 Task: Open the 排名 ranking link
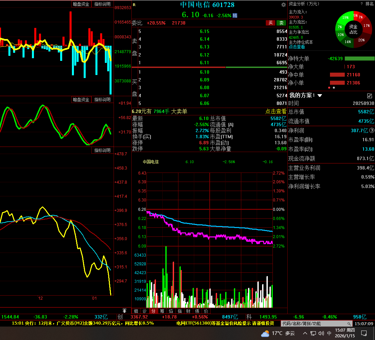(370, 4)
